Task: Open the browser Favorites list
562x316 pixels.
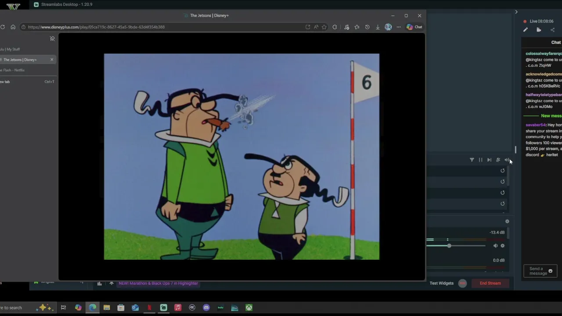Action: (357, 27)
